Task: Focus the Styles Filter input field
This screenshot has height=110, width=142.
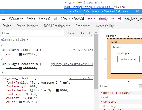Action: pos(32,33)
